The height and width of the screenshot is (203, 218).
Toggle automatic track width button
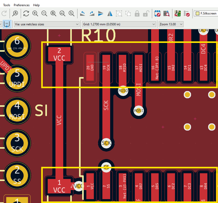pyautogui.click(x=7, y=24)
